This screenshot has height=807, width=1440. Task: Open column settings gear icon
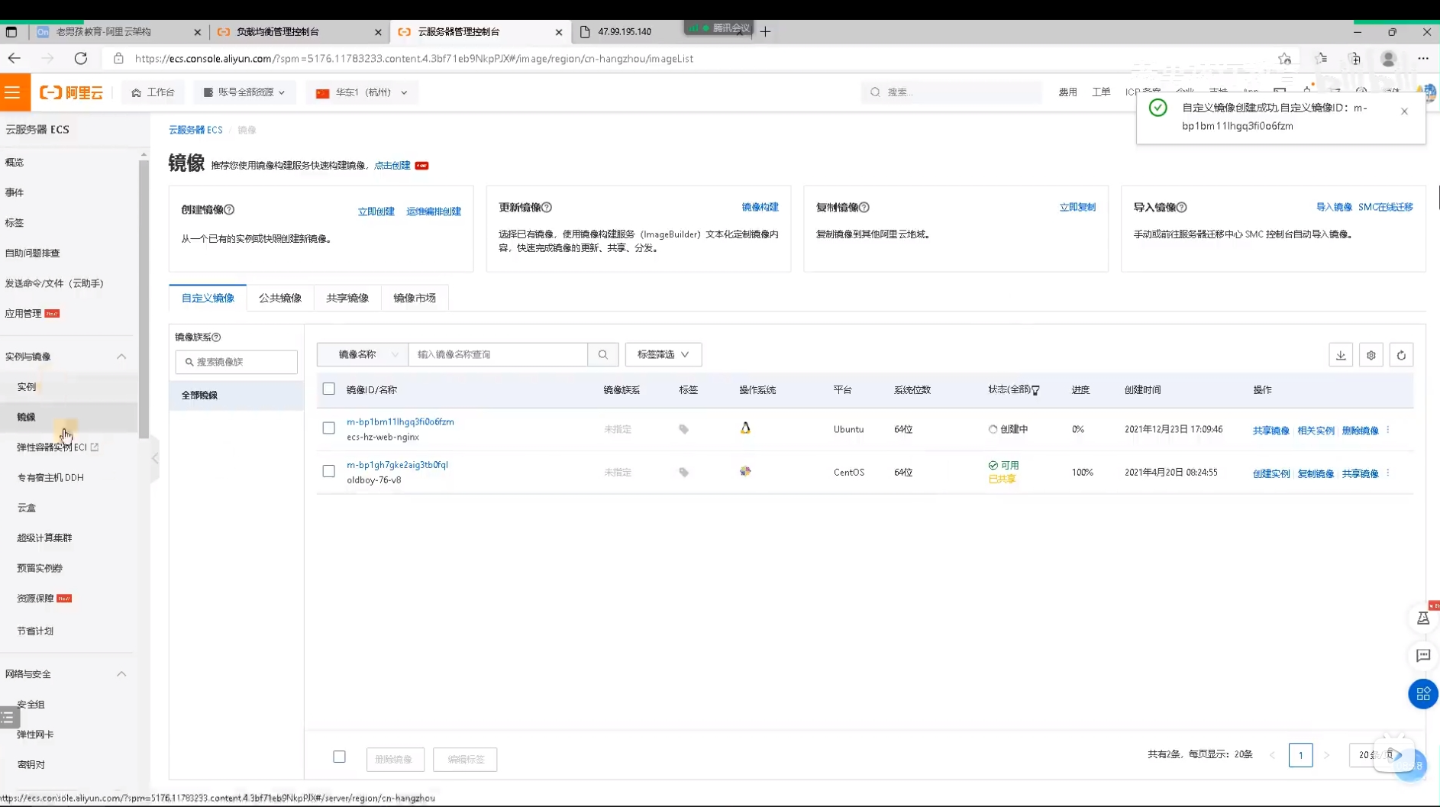[1371, 355]
